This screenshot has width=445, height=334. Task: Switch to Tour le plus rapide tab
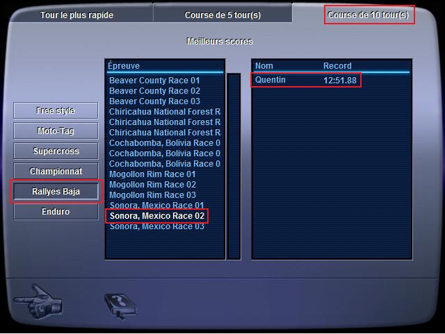pyautogui.click(x=76, y=15)
